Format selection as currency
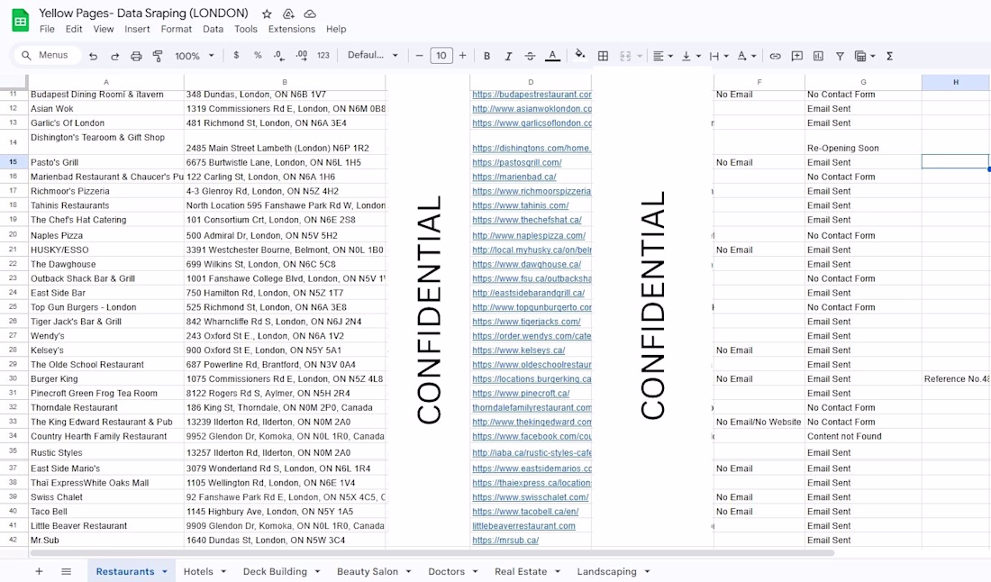The width and height of the screenshot is (991, 582). pos(236,56)
